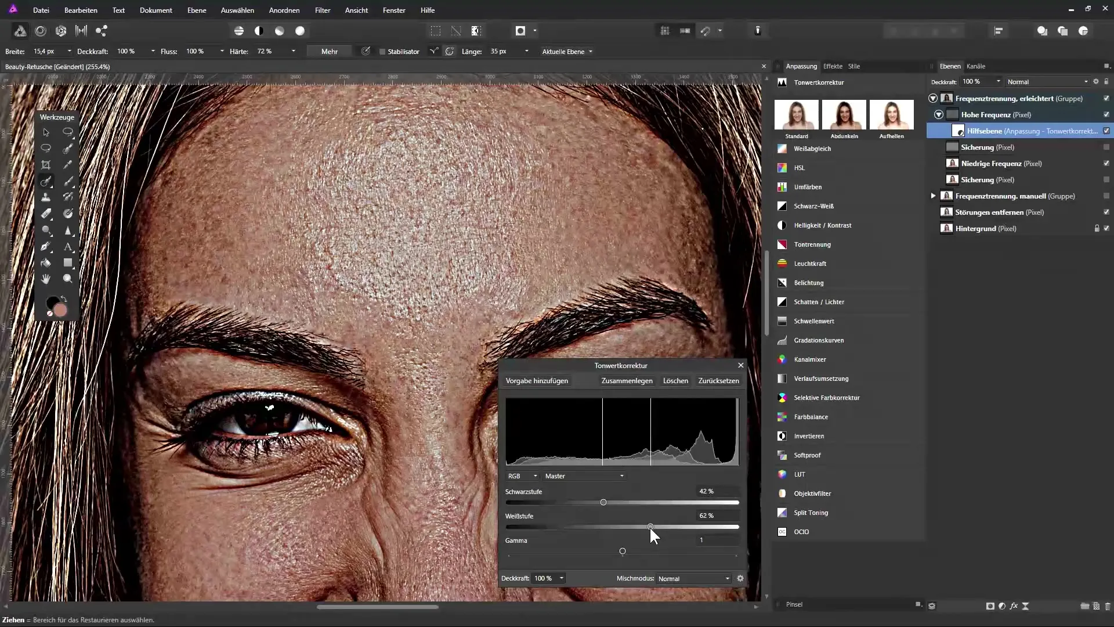
Task: Add mask layer icon in Ebenen panel
Action: pyautogui.click(x=990, y=606)
